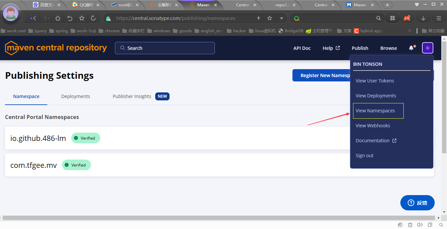Click Verified badge beside io.github.486-lm
Image resolution: width=447 pixels, height=229 pixels.
(86, 138)
